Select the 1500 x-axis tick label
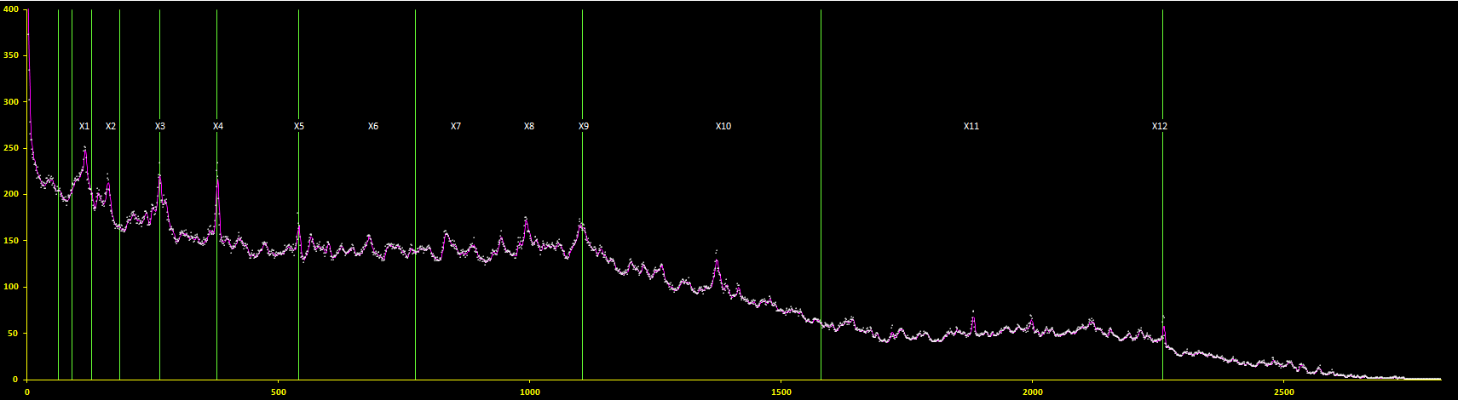Viewport: 1458px width, 400px height. (x=781, y=392)
